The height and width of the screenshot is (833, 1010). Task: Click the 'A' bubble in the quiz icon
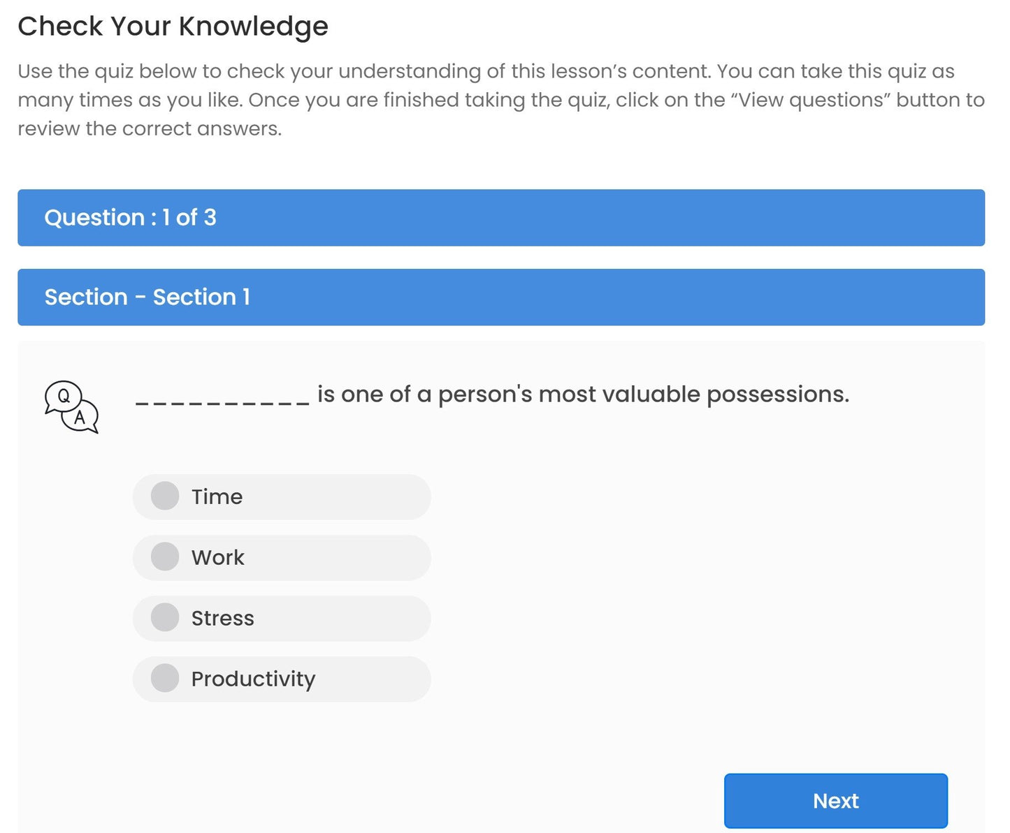(x=80, y=418)
